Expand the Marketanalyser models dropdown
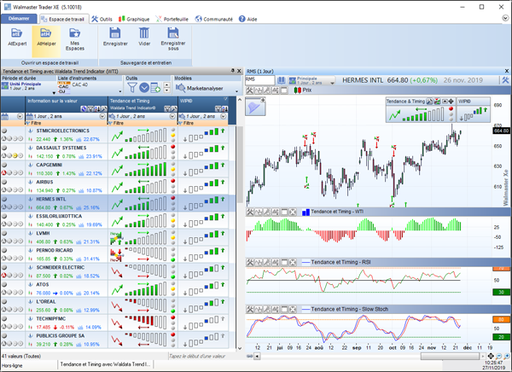This screenshot has height=372, width=512. pos(236,92)
